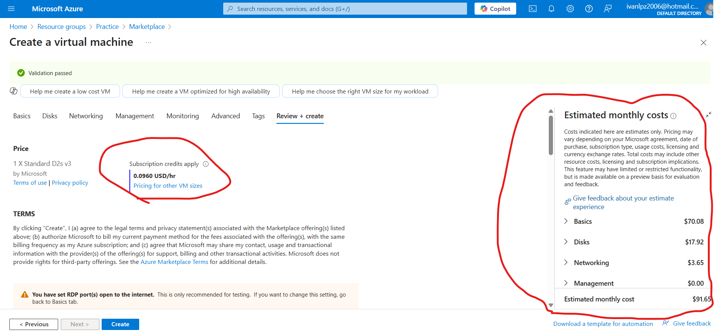715x336 pixels.
Task: Switch to the Disks tab
Action: coord(50,116)
